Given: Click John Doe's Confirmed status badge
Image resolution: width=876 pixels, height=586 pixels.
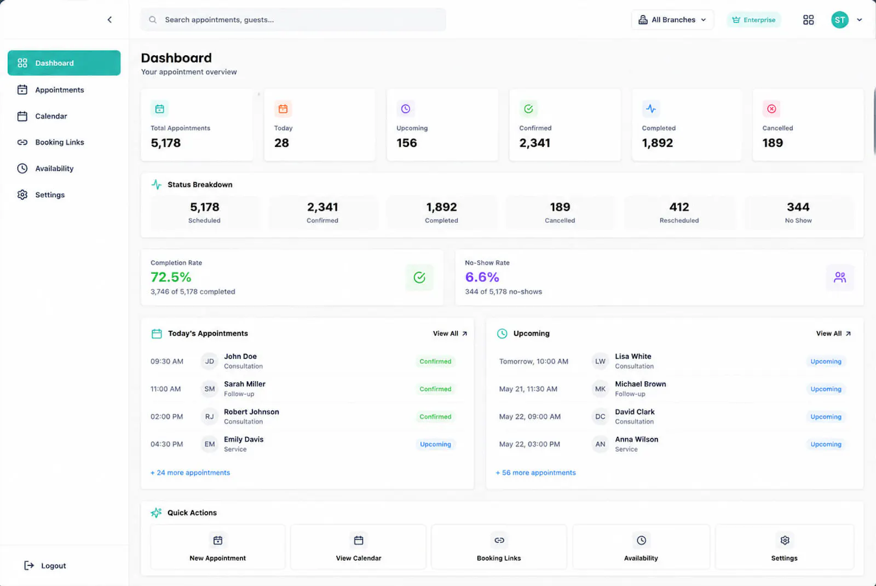Looking at the screenshot, I should [x=436, y=361].
